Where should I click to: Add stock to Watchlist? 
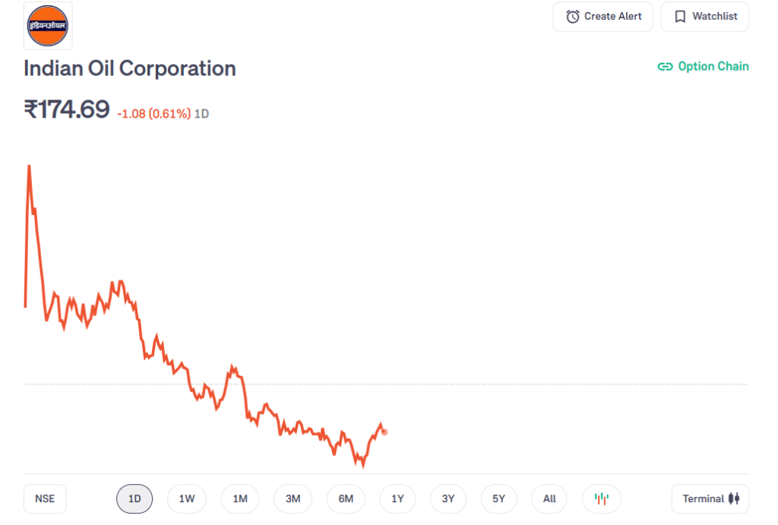pos(704,16)
